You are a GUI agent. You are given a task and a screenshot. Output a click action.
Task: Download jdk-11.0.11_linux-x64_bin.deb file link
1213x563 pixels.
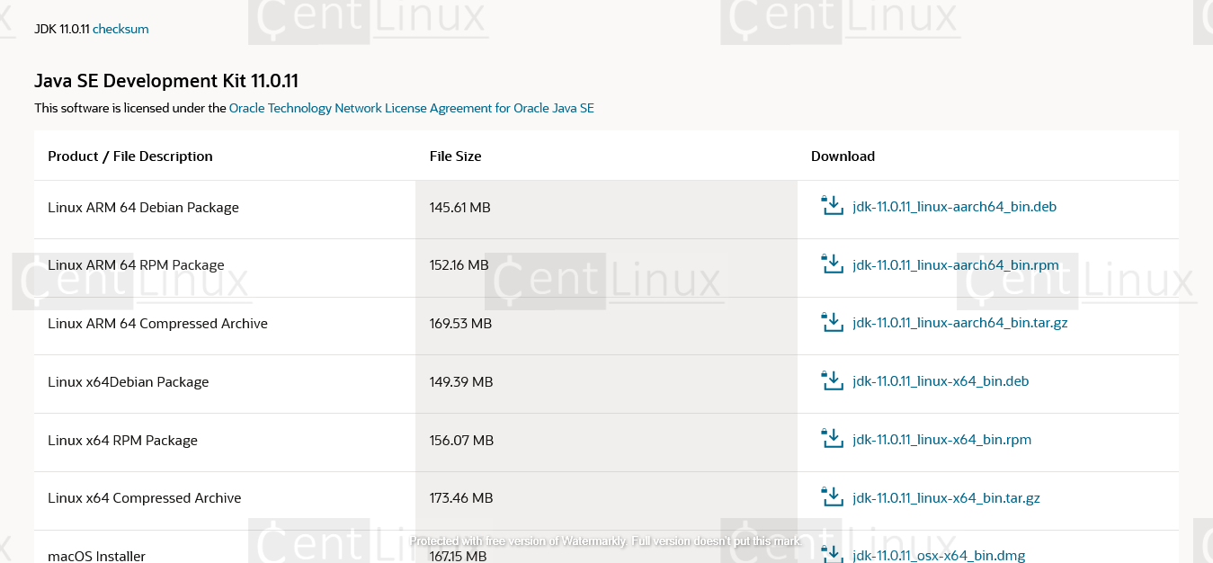point(941,381)
